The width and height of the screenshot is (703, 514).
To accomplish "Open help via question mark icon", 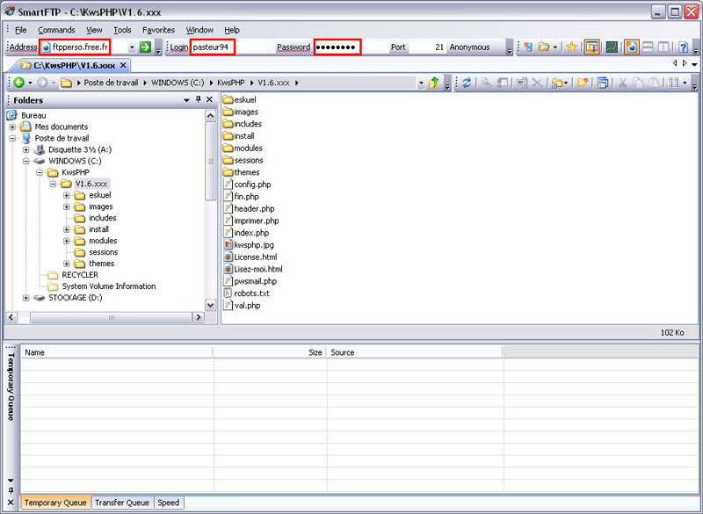I will (683, 47).
